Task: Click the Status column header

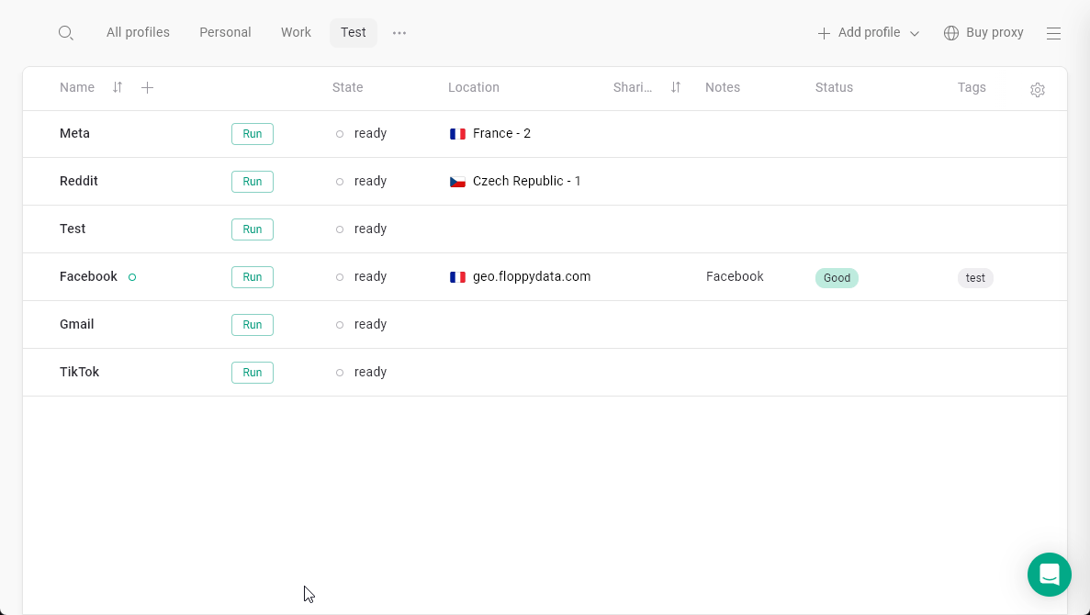Action: pos(834,87)
